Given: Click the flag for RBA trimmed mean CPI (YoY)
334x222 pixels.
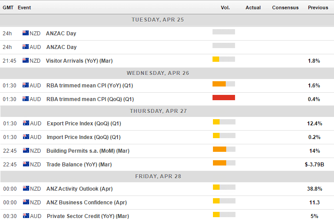Looking at the screenshot, I should [26, 85].
